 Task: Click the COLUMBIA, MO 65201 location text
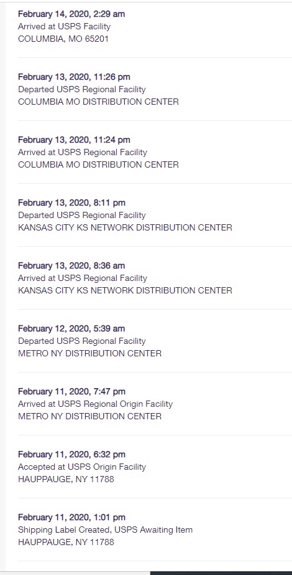(x=63, y=39)
